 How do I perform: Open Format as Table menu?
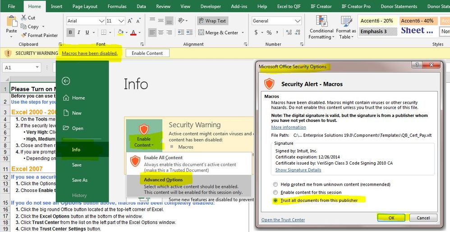point(346,27)
